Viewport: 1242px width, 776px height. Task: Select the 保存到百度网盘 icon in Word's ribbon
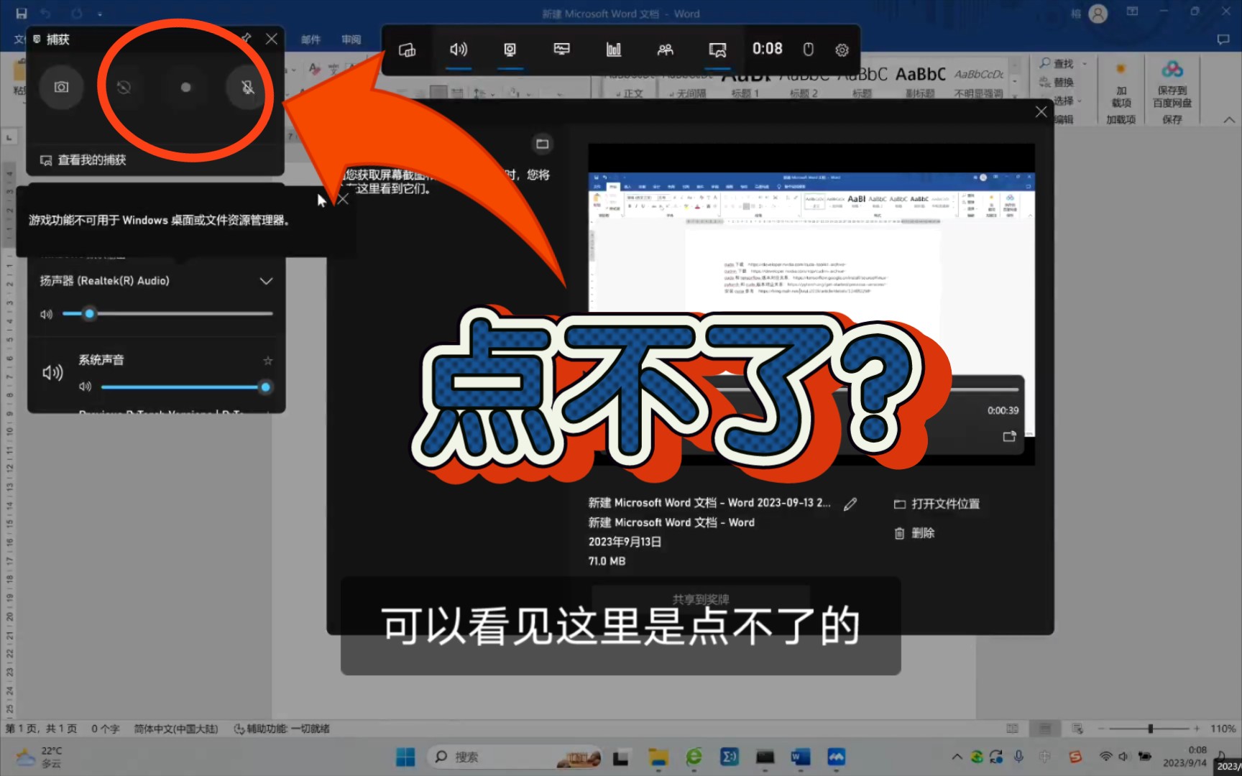(1173, 79)
